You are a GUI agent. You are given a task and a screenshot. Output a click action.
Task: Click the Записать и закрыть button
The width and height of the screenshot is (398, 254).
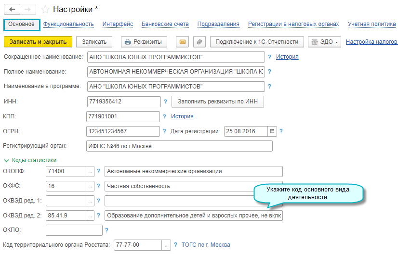point(38,42)
